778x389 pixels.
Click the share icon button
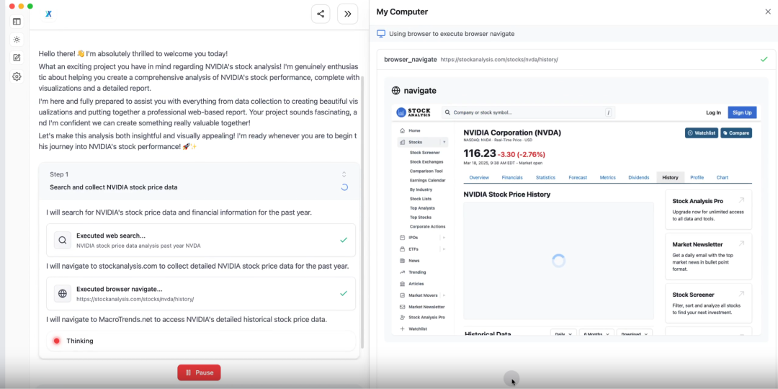[x=321, y=14]
